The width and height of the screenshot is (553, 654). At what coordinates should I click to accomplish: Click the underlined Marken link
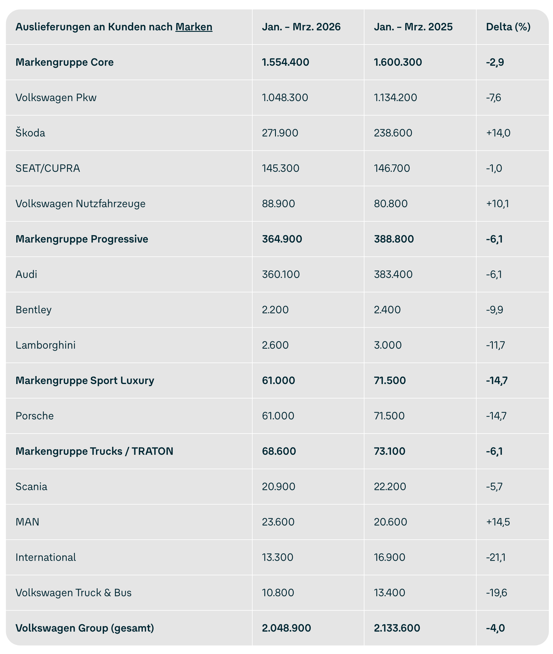pos(194,27)
